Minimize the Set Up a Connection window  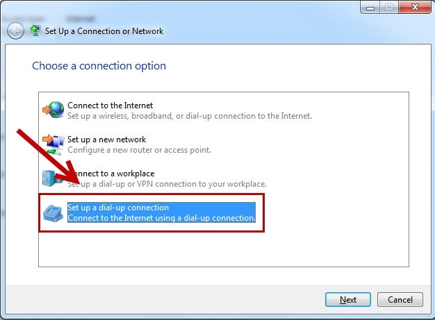tap(370, 7)
